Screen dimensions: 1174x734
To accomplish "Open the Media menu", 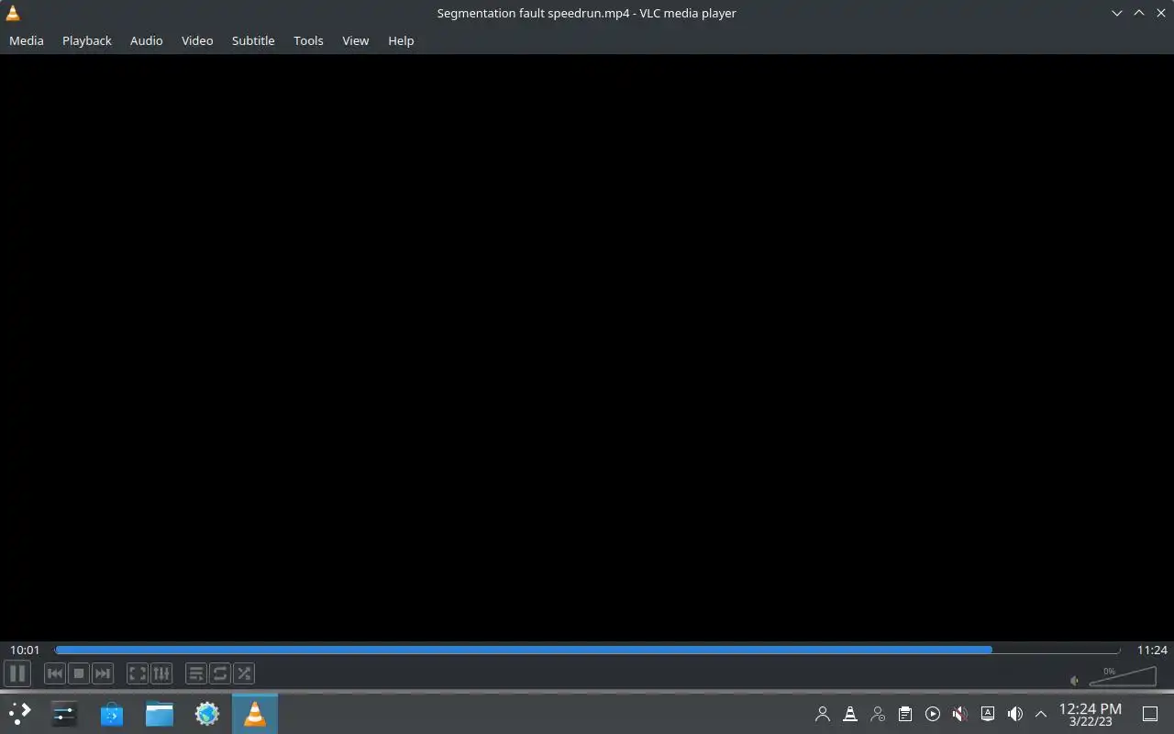I will (x=27, y=40).
